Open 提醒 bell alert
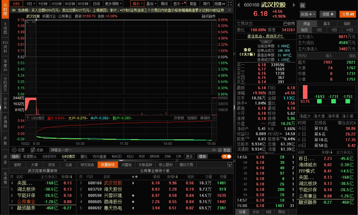 [328, 14]
